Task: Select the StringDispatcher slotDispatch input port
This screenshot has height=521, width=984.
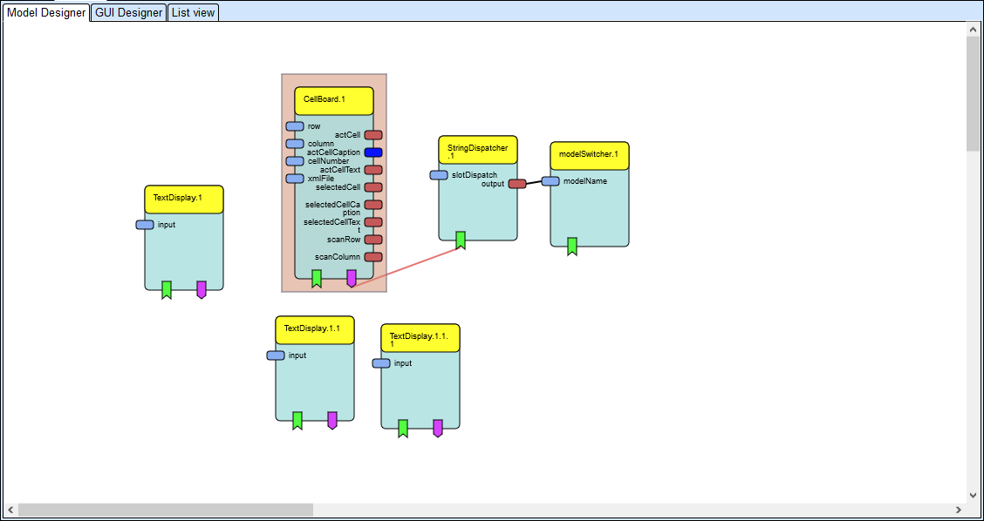Action: tap(439, 175)
